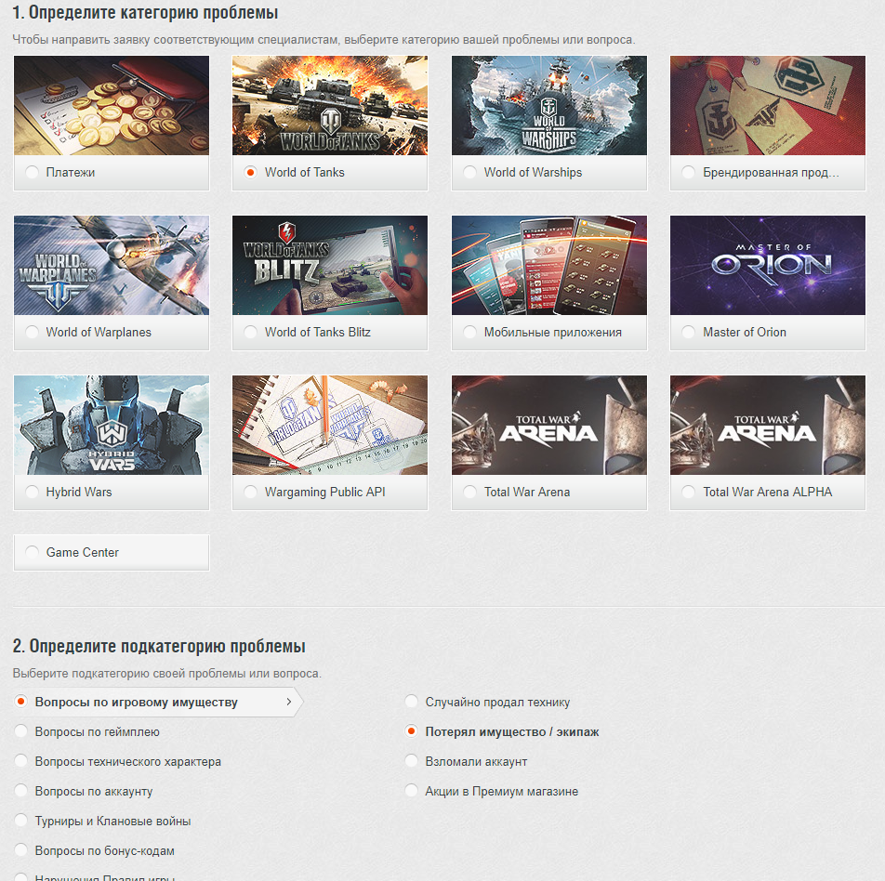This screenshot has height=881, width=885.
Task: Click the Hybrid Wars robot image
Action: point(112,425)
